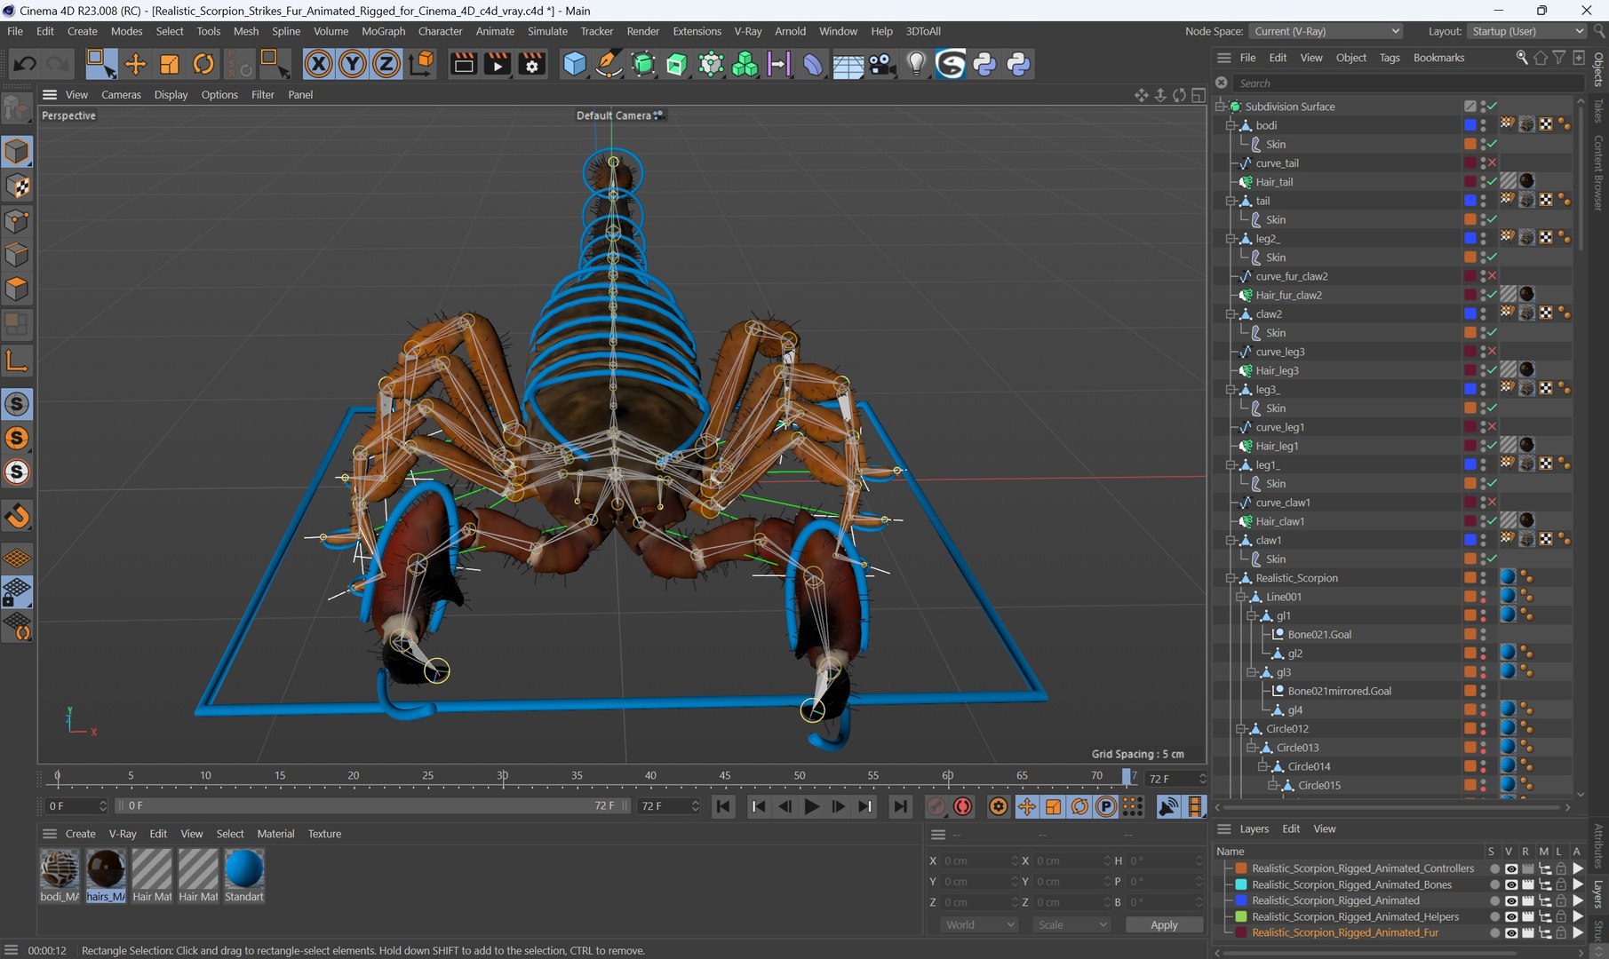The height and width of the screenshot is (959, 1609).
Task: Go to end of animation
Action: tap(900, 806)
